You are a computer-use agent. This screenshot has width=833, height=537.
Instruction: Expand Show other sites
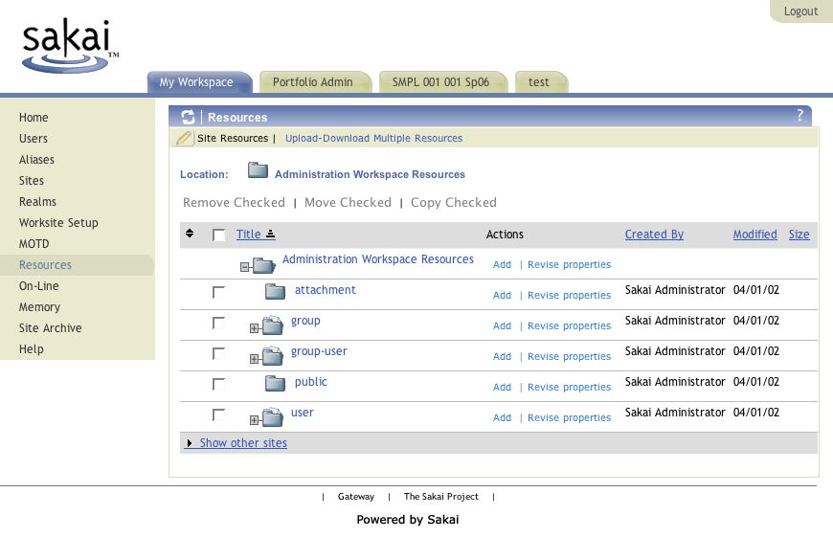click(242, 443)
